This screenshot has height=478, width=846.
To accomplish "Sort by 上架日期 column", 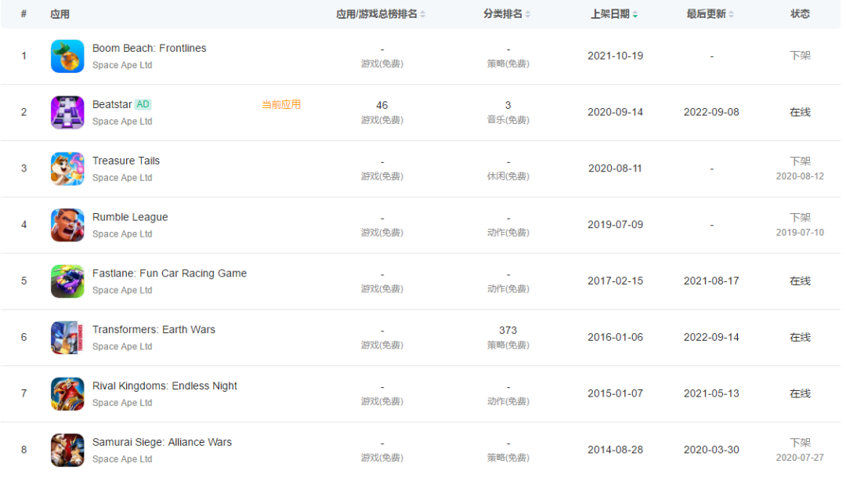I will (x=614, y=14).
